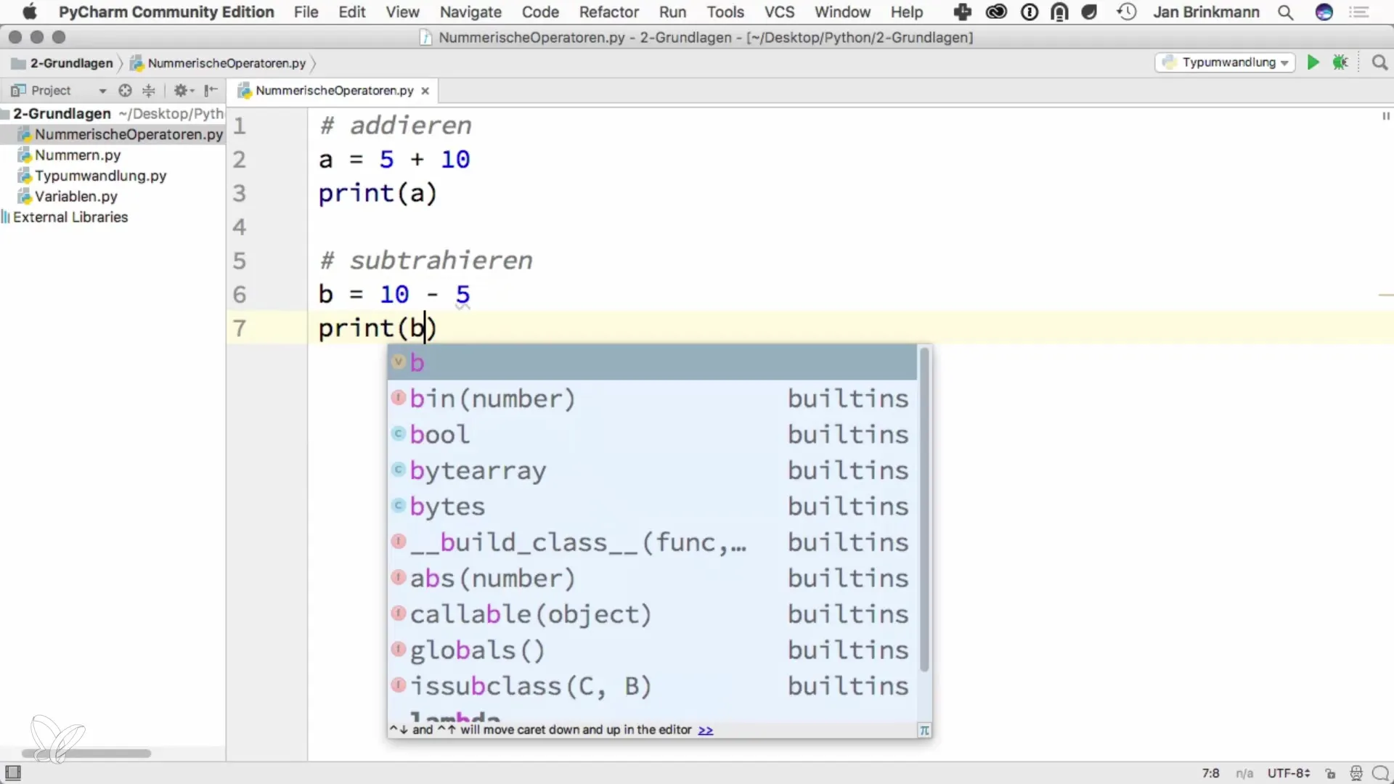The width and height of the screenshot is (1394, 784).
Task: Open the event log speech bubble
Action: (1380, 773)
